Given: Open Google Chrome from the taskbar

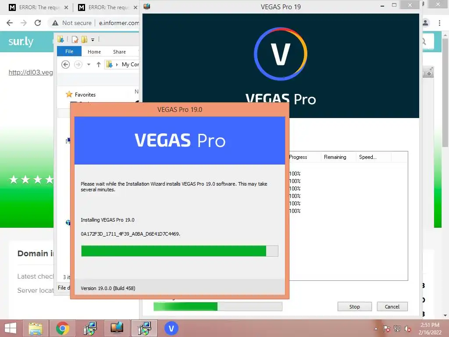Looking at the screenshot, I should pyautogui.click(x=62, y=328).
